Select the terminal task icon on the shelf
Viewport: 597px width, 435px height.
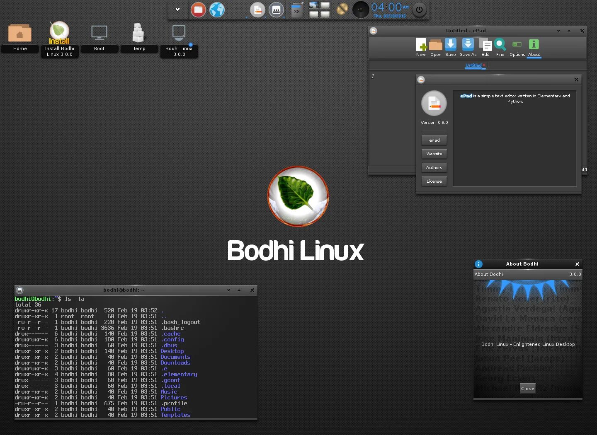276,10
